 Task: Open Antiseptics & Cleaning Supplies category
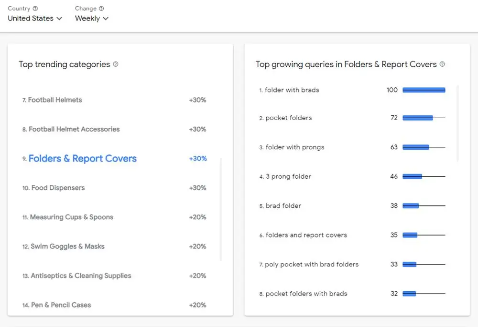click(81, 276)
